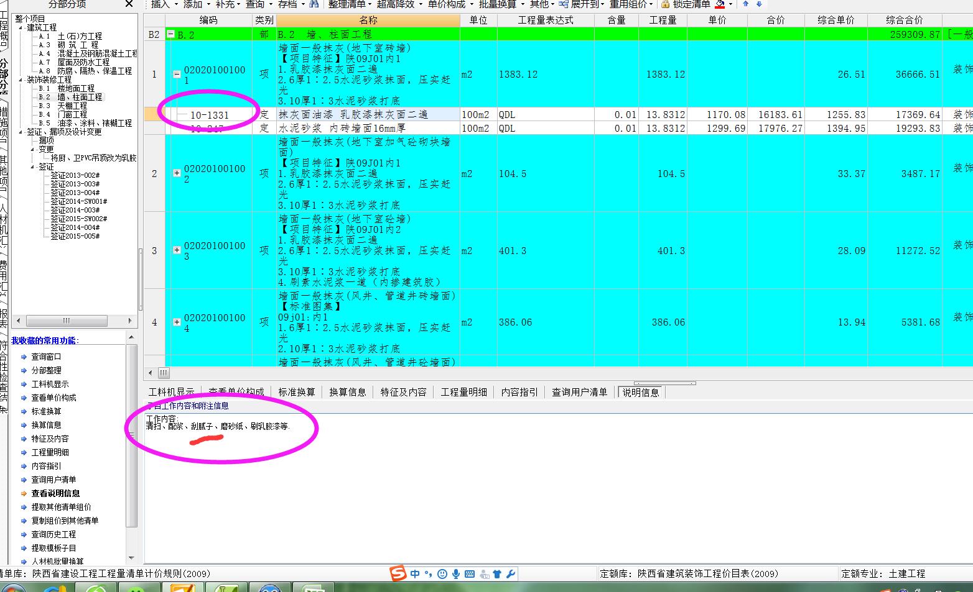The height and width of the screenshot is (592, 973).
Task: Open the soft keyboard icon on IME bar
Action: pos(470,574)
